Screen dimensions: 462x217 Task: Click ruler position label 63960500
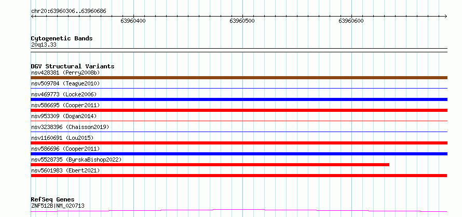click(242, 21)
